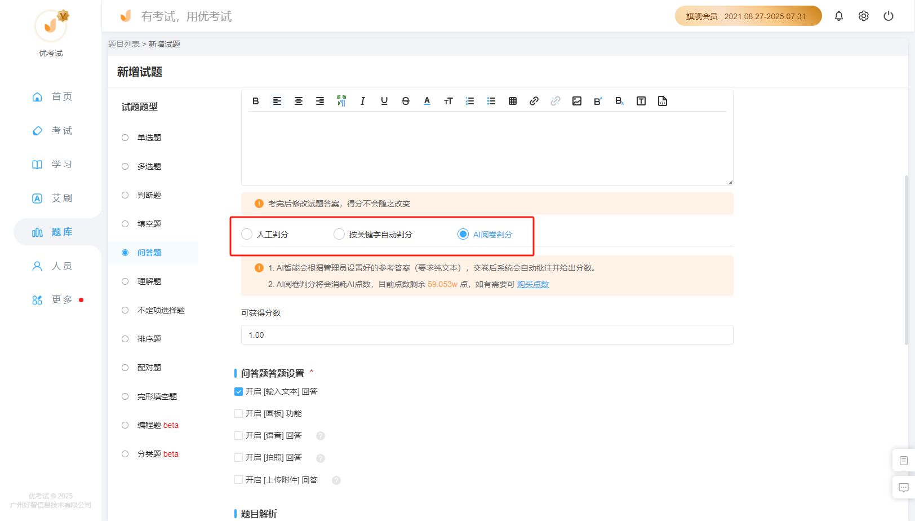Screen dimensions: 915x521
Task: Insert a table in editor
Action: (x=513, y=101)
